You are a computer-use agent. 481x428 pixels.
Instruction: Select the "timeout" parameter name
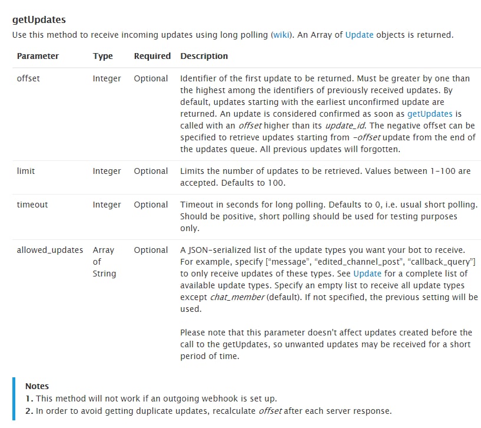(32, 205)
